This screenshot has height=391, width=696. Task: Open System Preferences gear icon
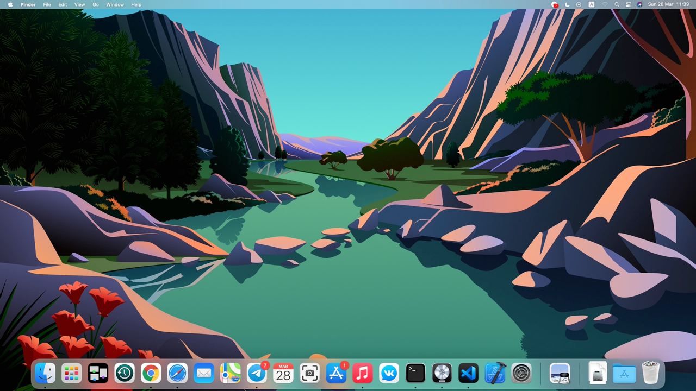coord(521,373)
